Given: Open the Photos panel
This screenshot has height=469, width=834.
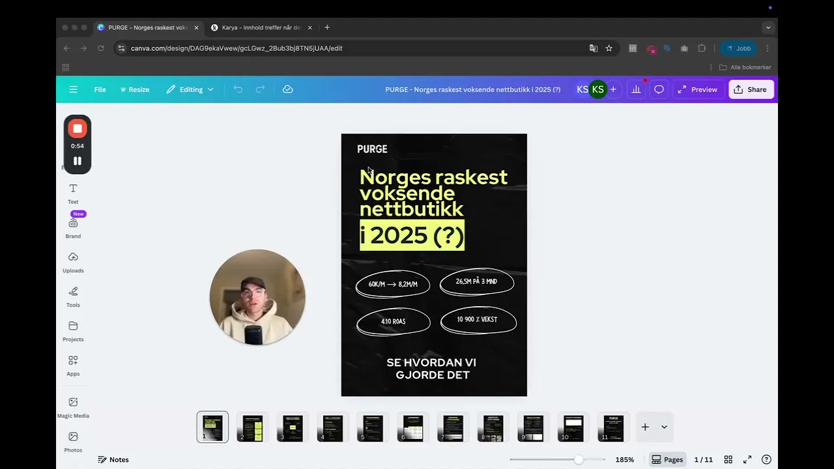Looking at the screenshot, I should 73,442.
